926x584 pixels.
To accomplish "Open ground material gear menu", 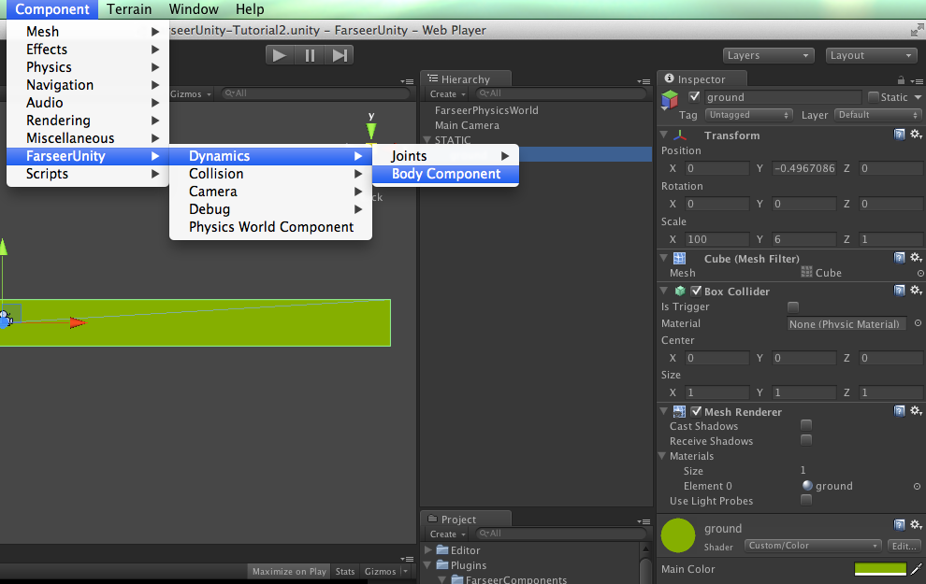I will coord(916,525).
